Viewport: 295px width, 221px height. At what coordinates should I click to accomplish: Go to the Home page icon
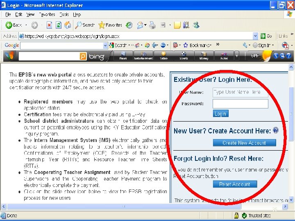68,25
